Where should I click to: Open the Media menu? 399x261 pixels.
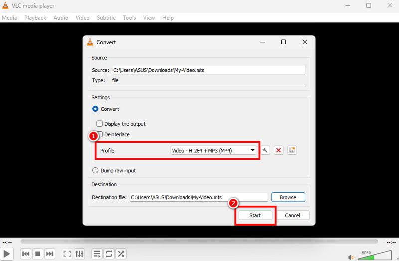(x=9, y=18)
